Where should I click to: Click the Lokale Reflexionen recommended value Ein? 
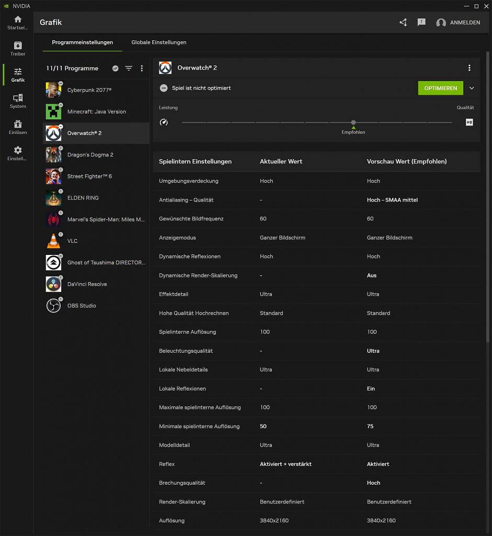(371, 389)
